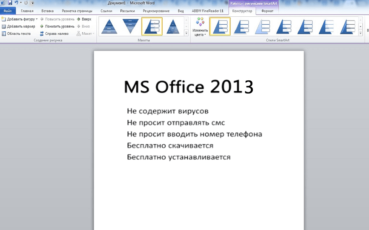Open the Файл tab
Image resolution: width=369 pixels, height=230 pixels.
(x=8, y=11)
